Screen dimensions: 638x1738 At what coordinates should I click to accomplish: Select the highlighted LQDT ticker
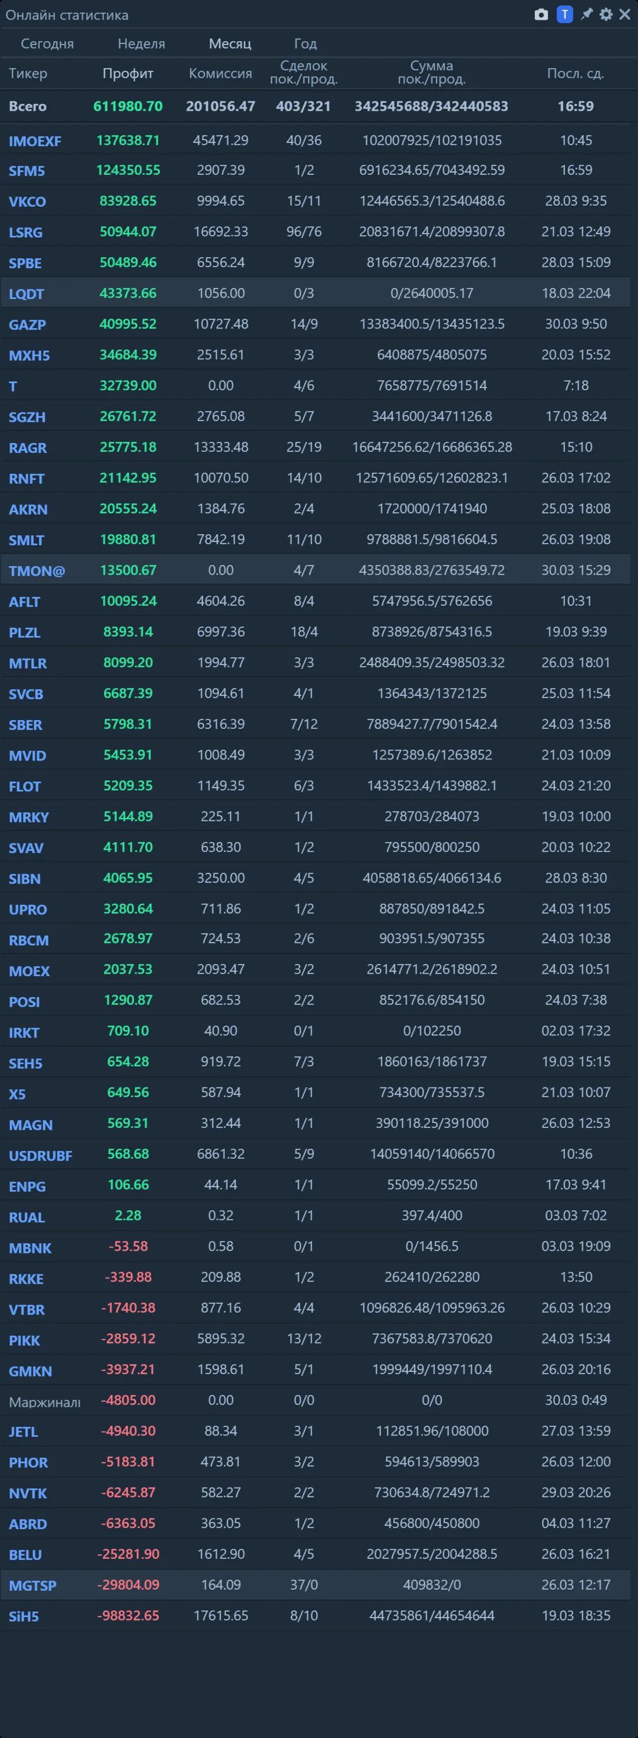(x=26, y=294)
